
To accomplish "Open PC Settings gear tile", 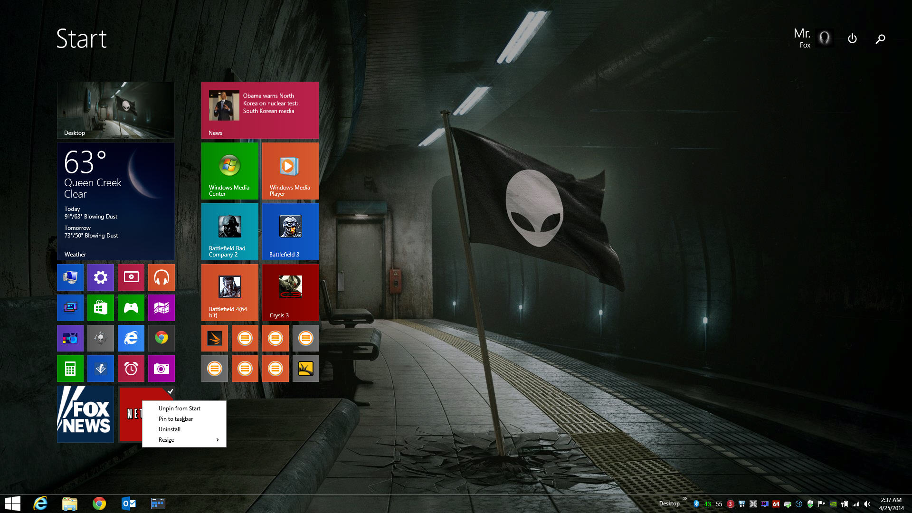I will [x=100, y=277].
